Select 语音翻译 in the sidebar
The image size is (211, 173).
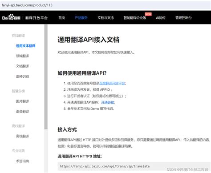[x=22, y=111]
